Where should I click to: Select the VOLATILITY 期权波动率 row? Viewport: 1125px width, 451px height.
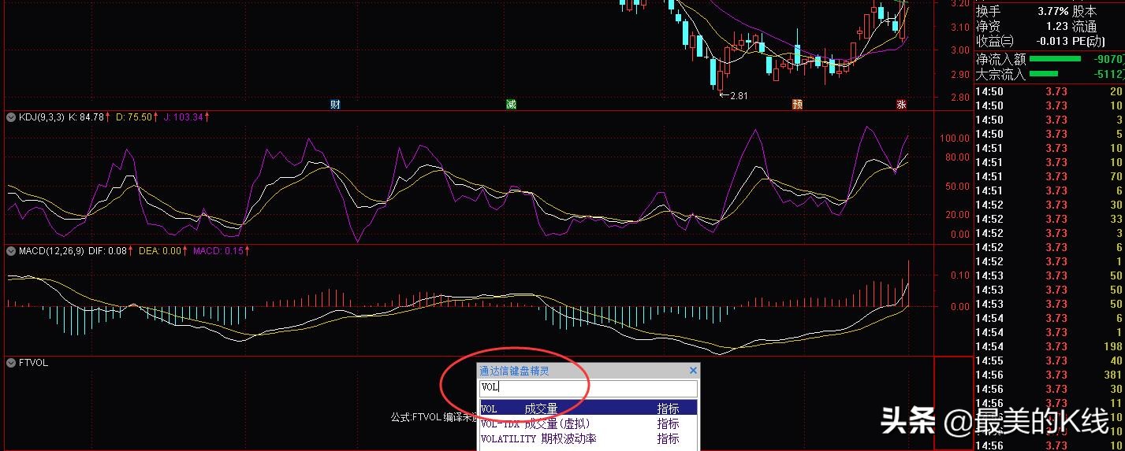click(x=589, y=438)
